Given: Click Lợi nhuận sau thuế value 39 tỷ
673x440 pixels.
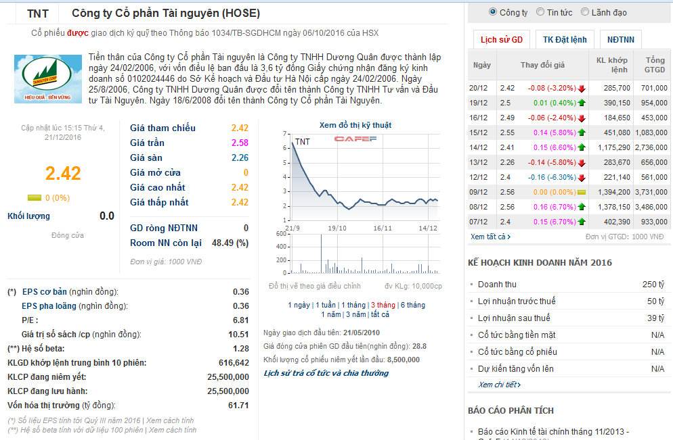Looking at the screenshot, I should pyautogui.click(x=656, y=318).
